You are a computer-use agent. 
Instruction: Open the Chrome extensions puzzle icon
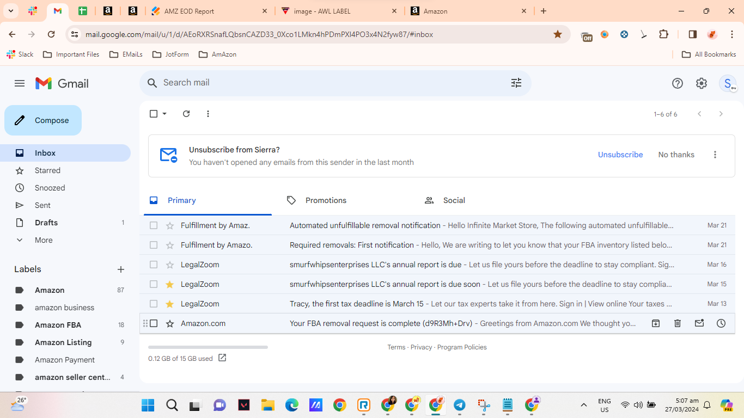click(663, 34)
